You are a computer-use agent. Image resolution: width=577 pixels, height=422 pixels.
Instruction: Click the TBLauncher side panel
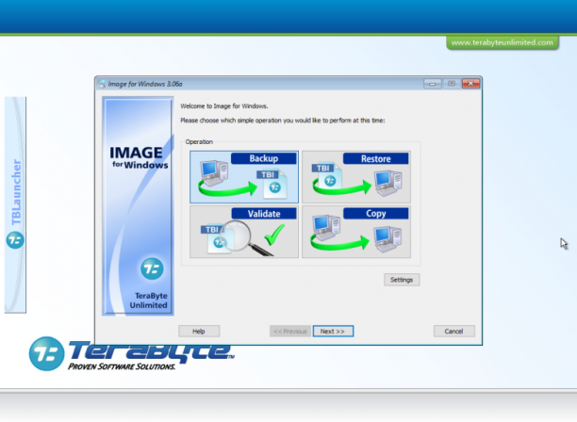point(15,204)
